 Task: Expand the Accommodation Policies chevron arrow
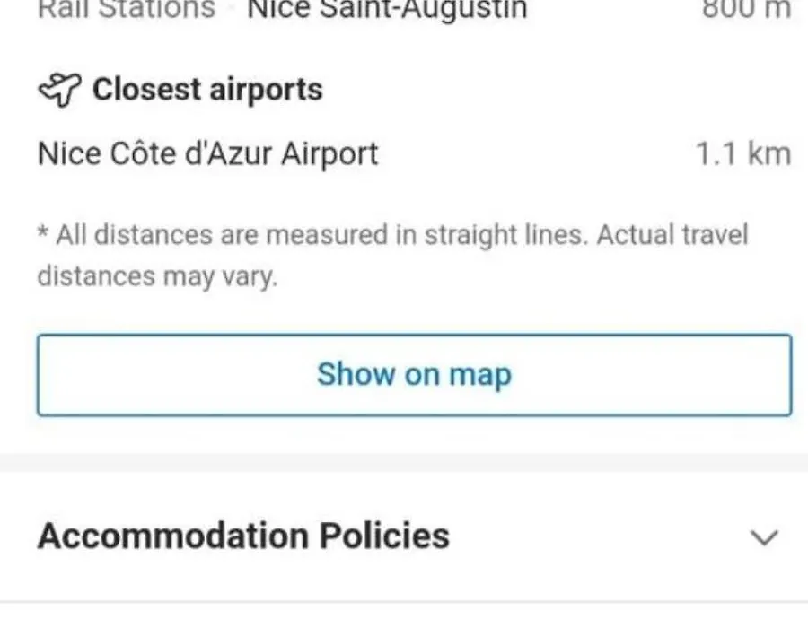point(764,537)
